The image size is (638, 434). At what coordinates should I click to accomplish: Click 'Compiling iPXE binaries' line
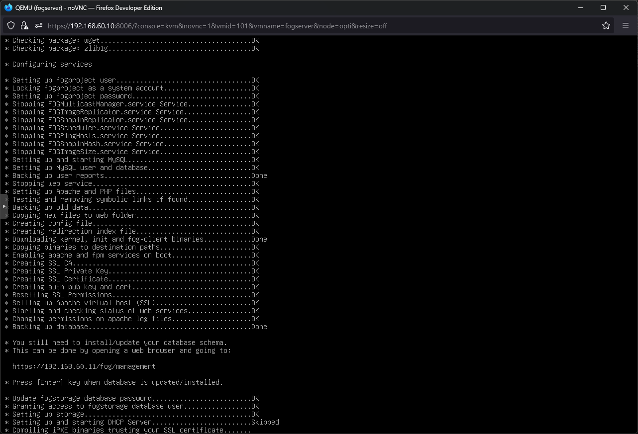[x=128, y=430]
